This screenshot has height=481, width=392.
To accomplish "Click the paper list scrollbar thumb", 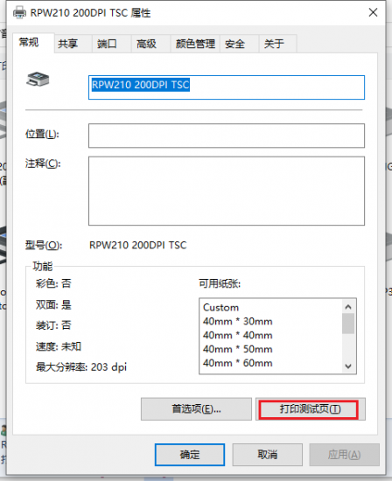I will click(348, 324).
